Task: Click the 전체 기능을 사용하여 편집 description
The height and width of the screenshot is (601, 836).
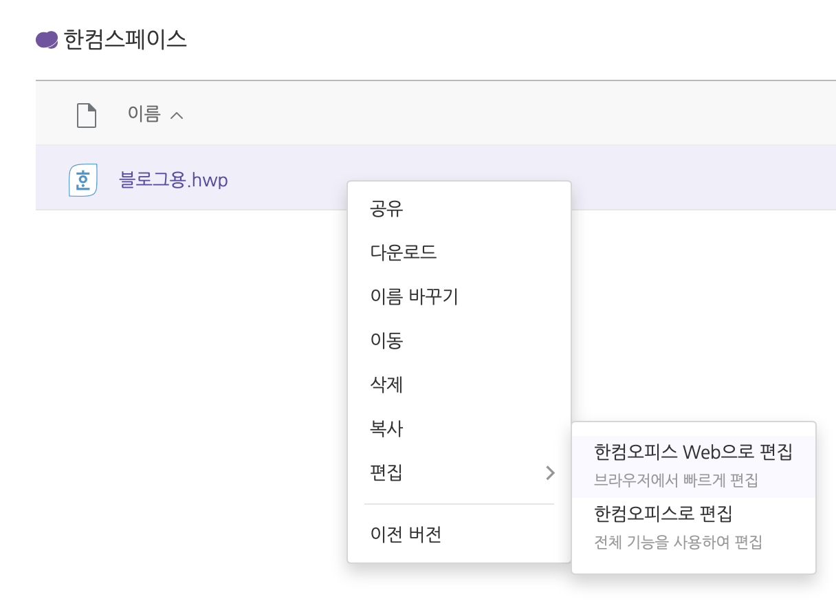Action: click(x=678, y=542)
